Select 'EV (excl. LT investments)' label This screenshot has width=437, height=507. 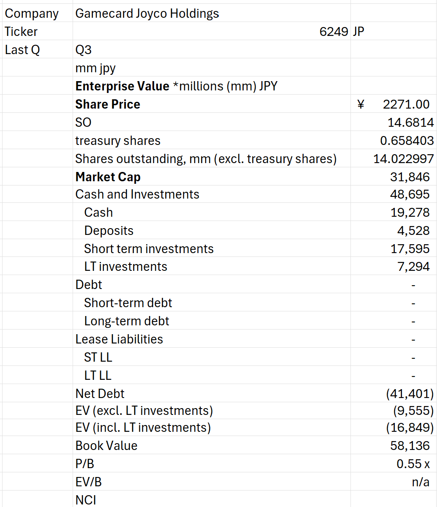coord(144,410)
